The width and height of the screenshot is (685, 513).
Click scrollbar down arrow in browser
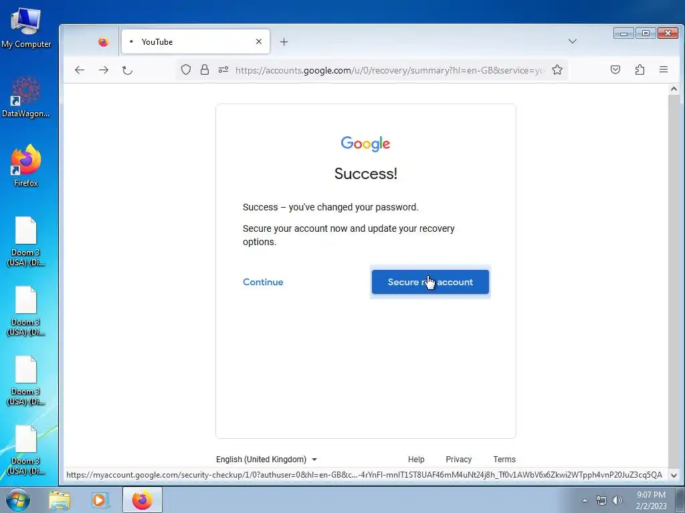(x=674, y=475)
